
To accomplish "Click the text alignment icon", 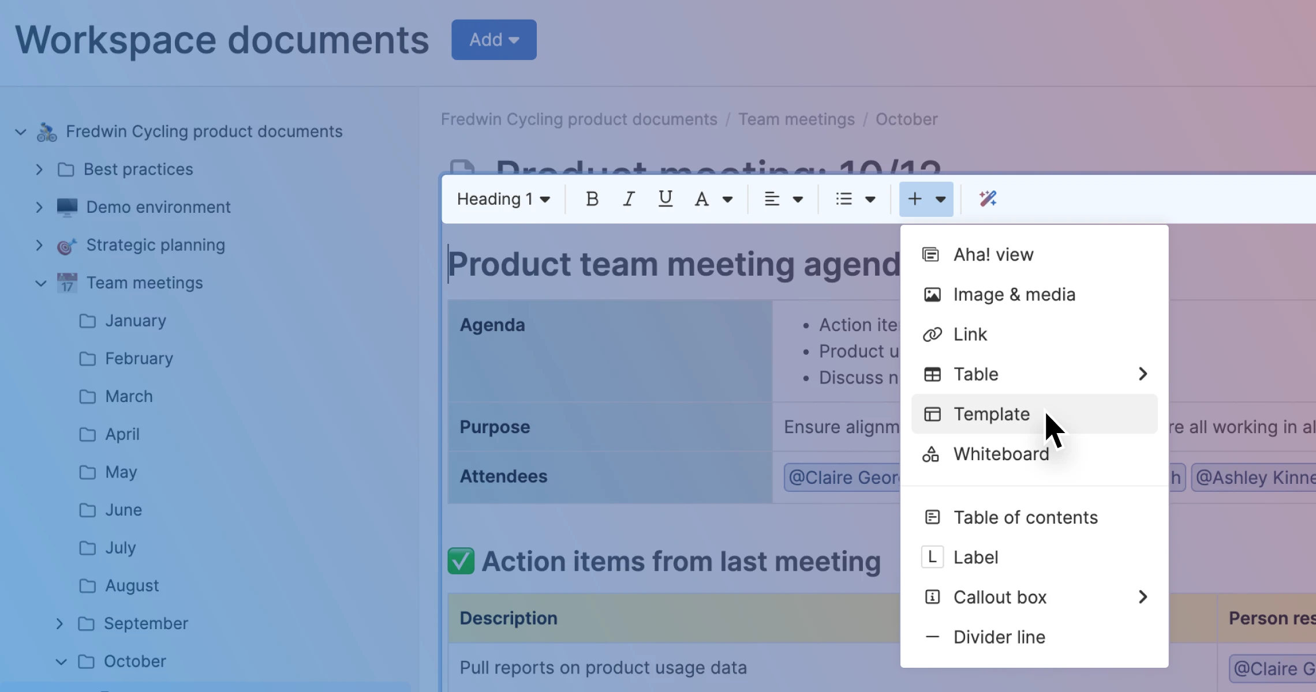I will [772, 199].
